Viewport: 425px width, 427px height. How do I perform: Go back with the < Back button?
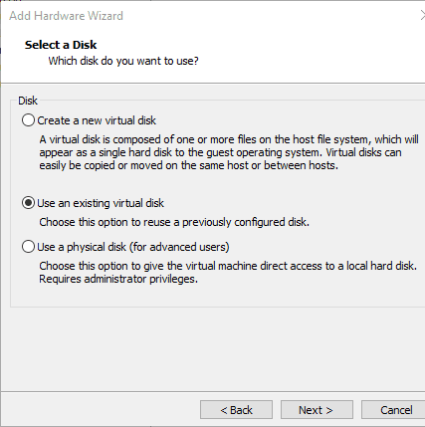tap(236, 410)
